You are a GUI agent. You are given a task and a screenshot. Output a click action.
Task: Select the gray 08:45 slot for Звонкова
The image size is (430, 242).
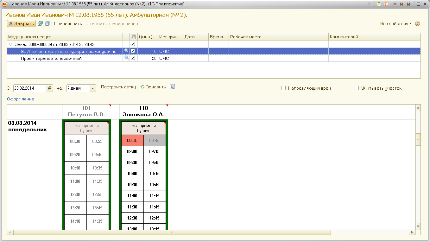(155, 140)
